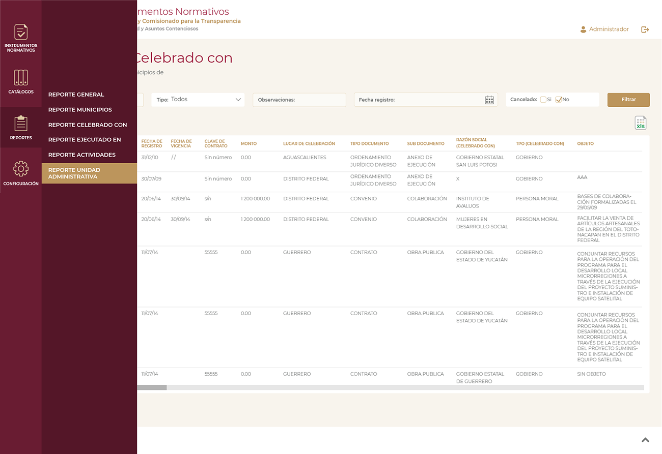Screen dimensions: 662x454
Task: Open the Reporte General menu item
Action: [76, 95]
